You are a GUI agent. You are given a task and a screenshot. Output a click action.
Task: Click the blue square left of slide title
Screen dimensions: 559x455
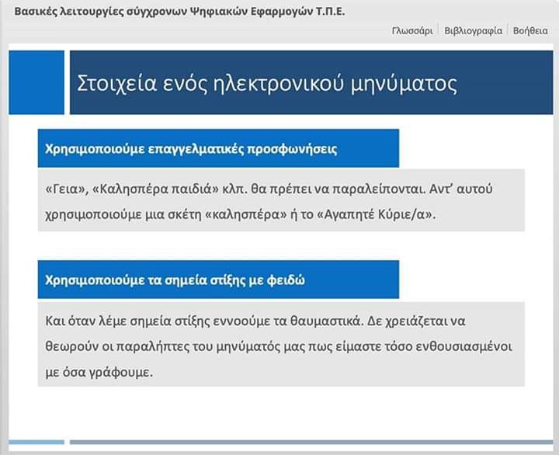coord(36,82)
